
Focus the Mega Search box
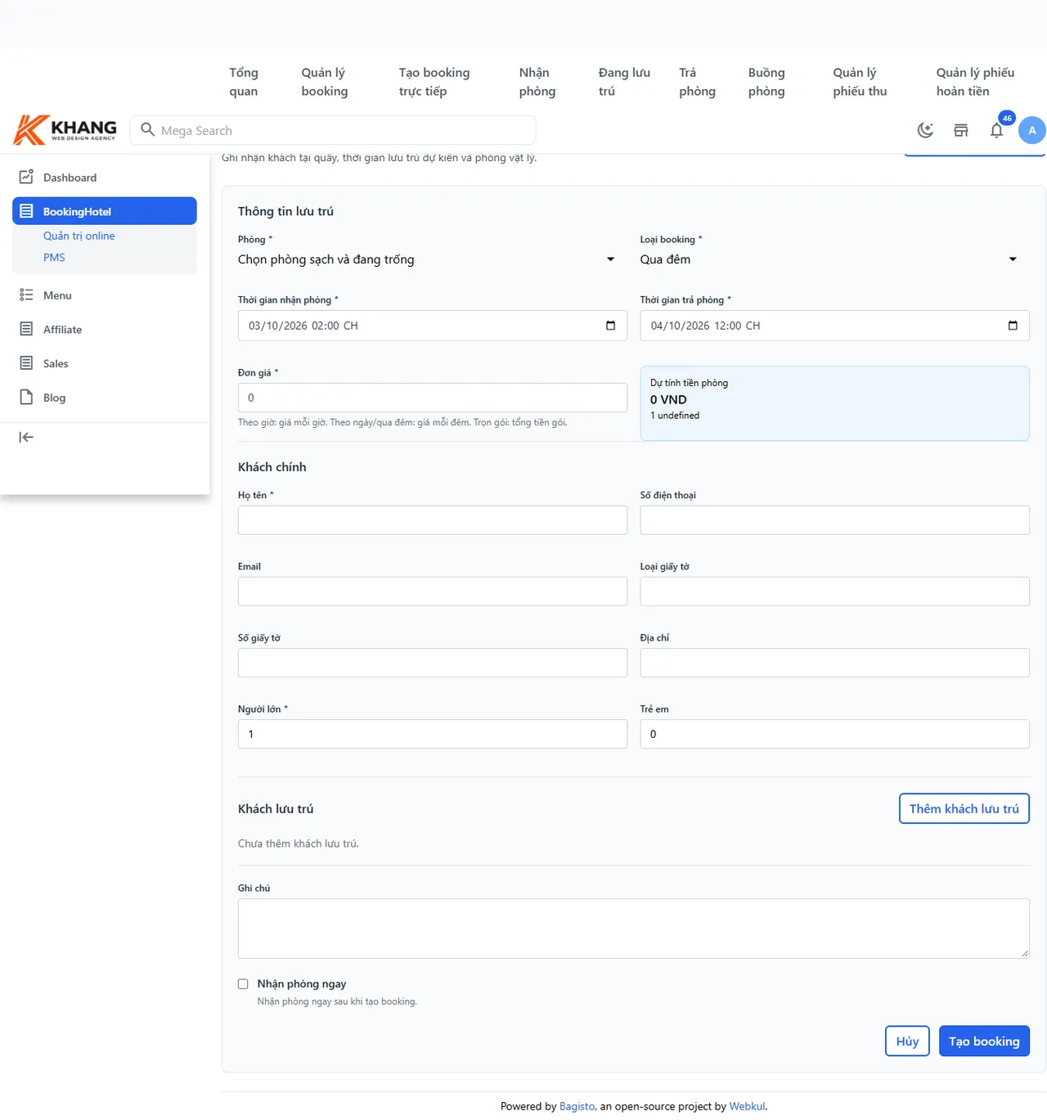(x=333, y=130)
